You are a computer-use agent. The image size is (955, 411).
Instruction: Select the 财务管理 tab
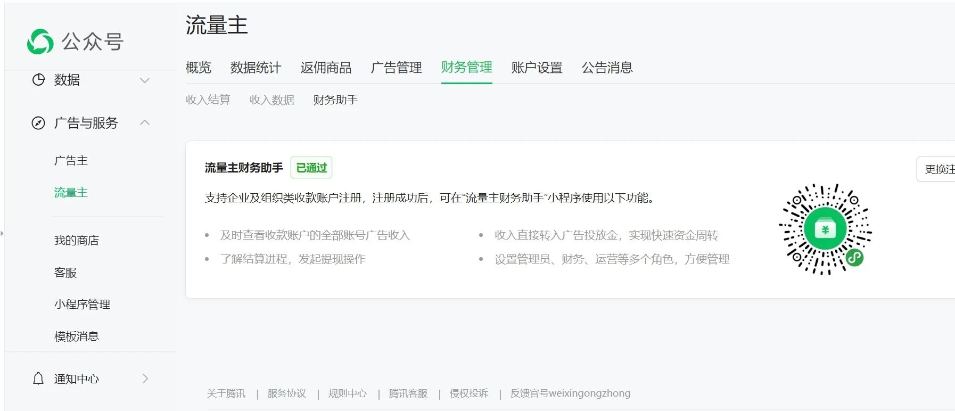tap(466, 68)
